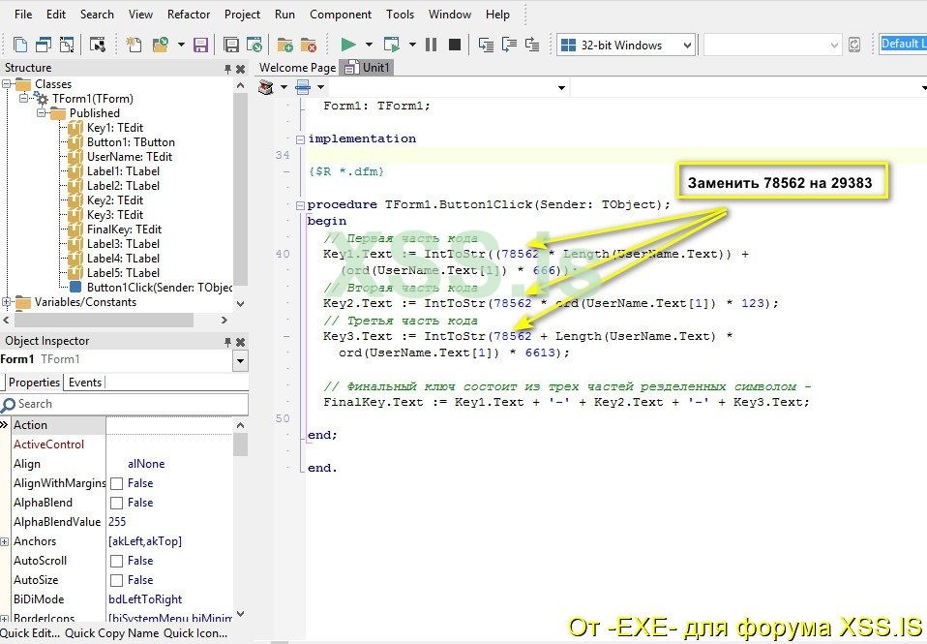Close the Structure panel

coord(241,68)
